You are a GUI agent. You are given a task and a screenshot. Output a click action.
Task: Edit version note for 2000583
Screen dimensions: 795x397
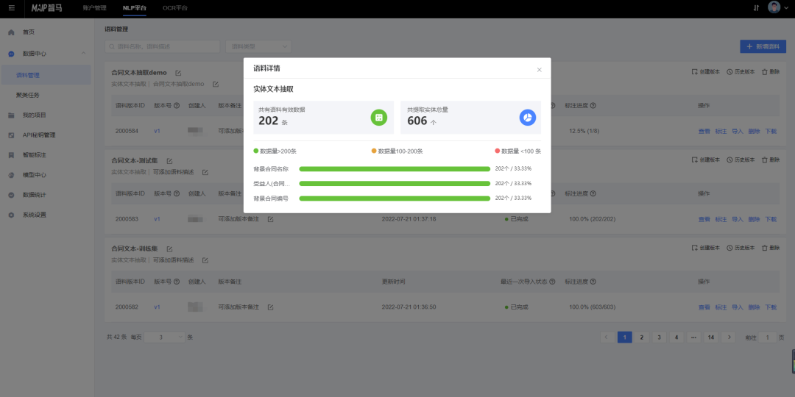(270, 219)
